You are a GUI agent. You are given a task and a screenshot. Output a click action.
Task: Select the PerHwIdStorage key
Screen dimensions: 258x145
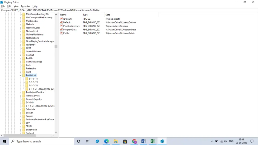pyautogui.click(x=34, y=62)
